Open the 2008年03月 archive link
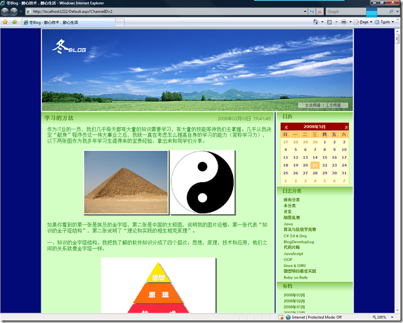Image resolution: width=403 pixels, height=323 pixels. [x=294, y=295]
